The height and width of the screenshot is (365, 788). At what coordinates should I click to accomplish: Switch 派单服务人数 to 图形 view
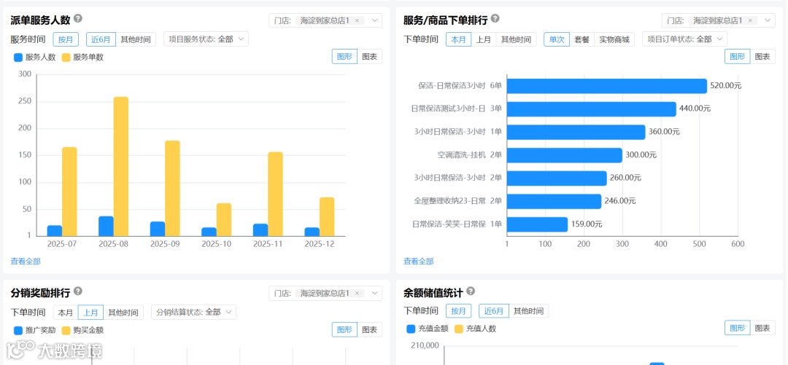click(x=344, y=57)
